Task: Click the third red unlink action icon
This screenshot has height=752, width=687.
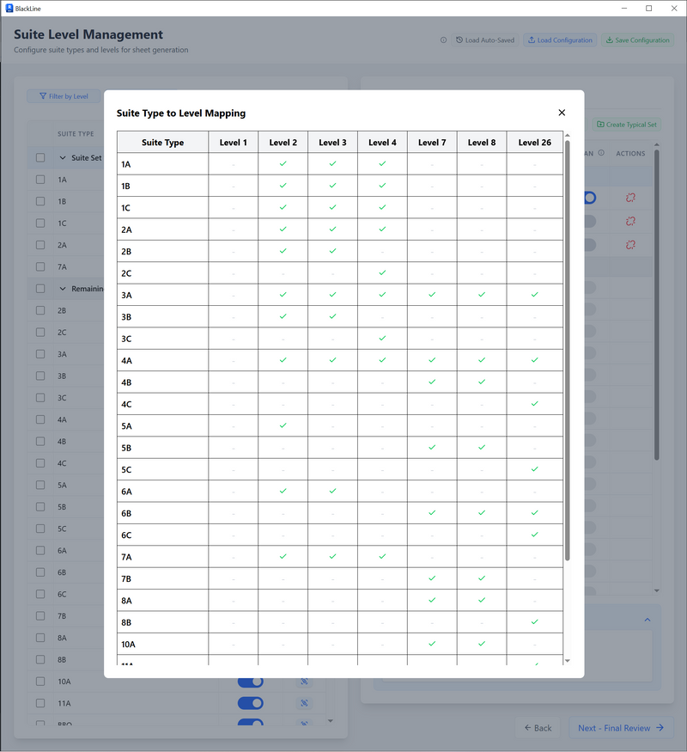Action: [630, 245]
